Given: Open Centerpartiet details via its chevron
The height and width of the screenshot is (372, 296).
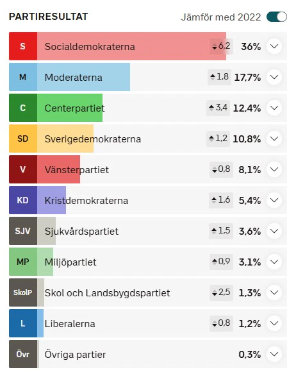Looking at the screenshot, I should [274, 108].
